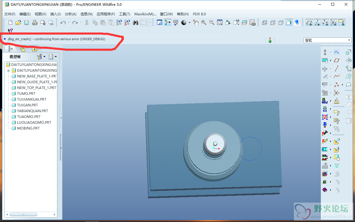
Task: Switch to the Model Tree navigator tab
Action: click(10, 49)
